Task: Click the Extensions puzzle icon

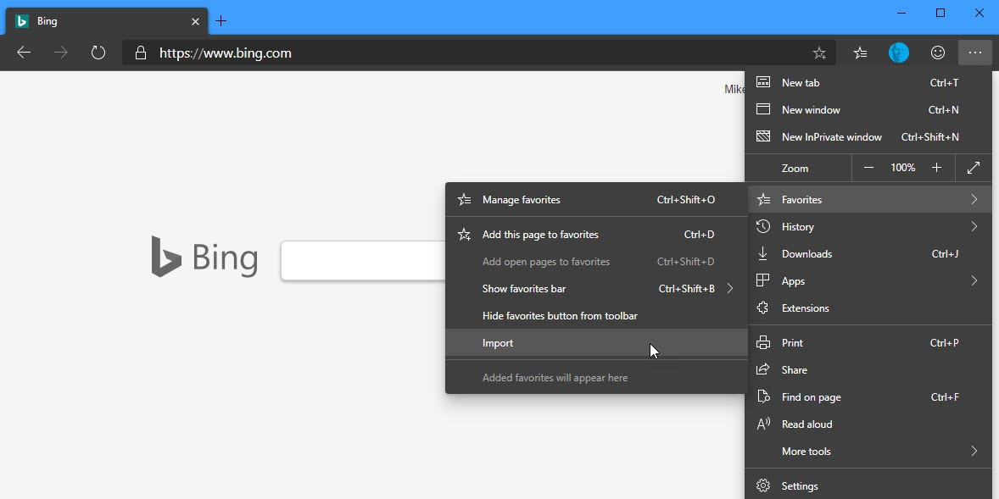Action: point(762,308)
